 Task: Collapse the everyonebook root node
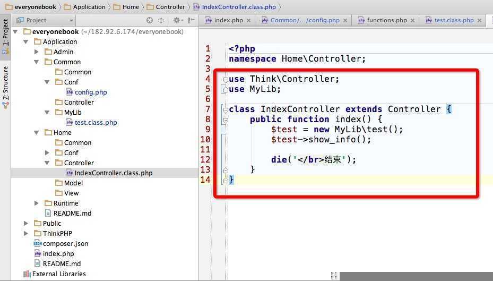pos(15,32)
